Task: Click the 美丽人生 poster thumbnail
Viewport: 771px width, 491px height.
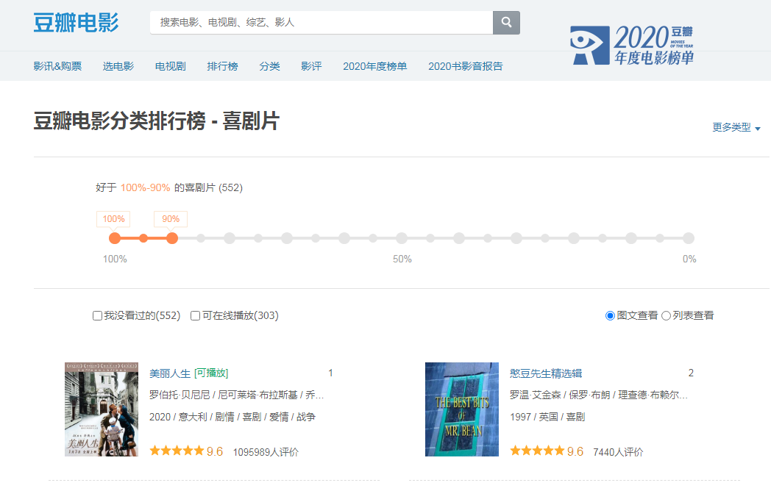Action: click(102, 409)
